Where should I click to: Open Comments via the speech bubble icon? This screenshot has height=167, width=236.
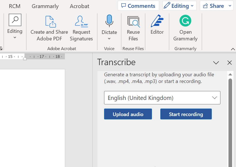point(138,6)
